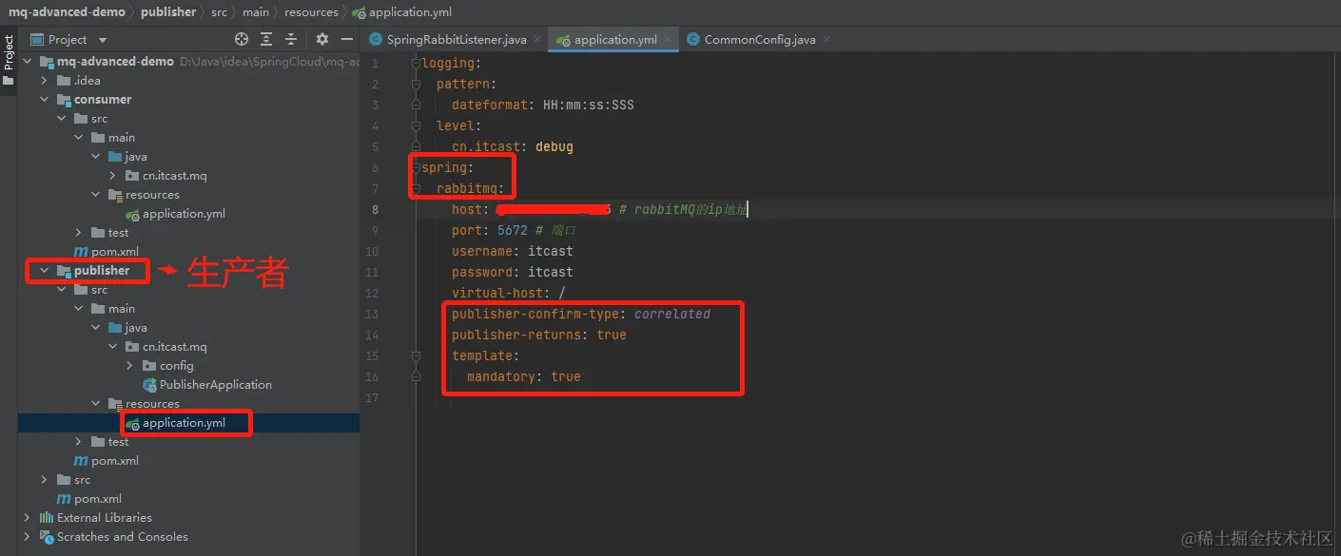Collapse the publisher module chevron
The image size is (1341, 556).
pos(45,270)
